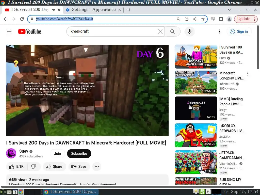This screenshot has width=260, height=195.
Task: Open system menu at taskbar start
Action: [x=3, y=192]
